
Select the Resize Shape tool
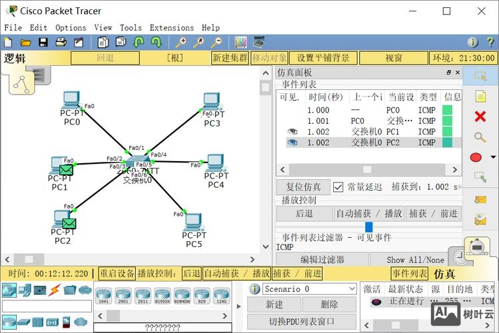point(480,177)
